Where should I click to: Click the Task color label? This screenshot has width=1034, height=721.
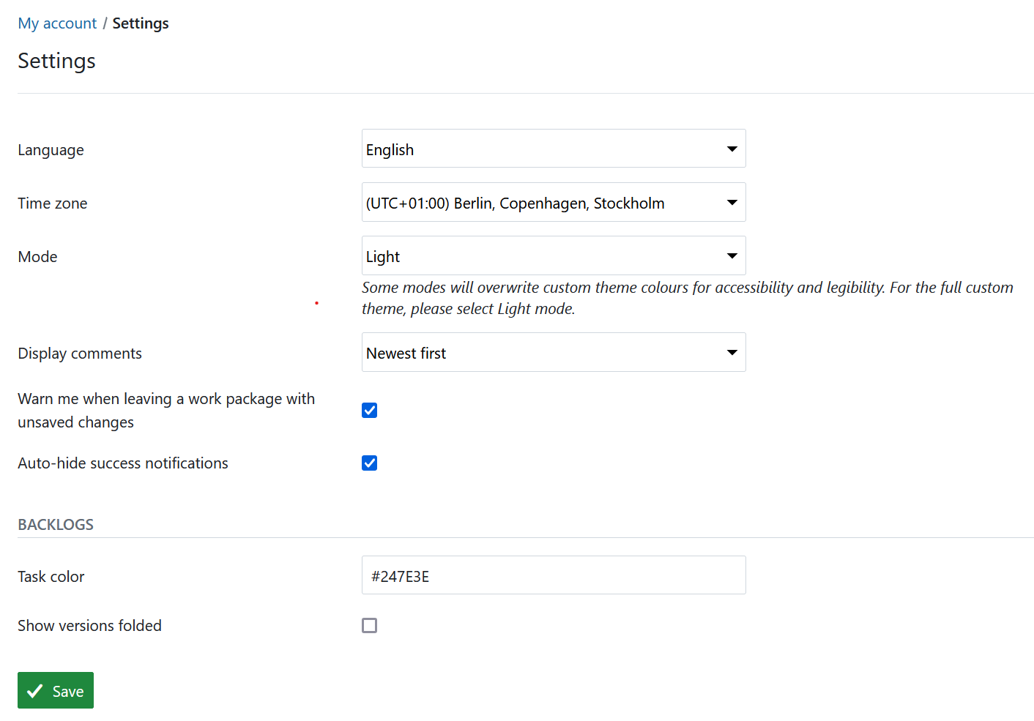51,577
